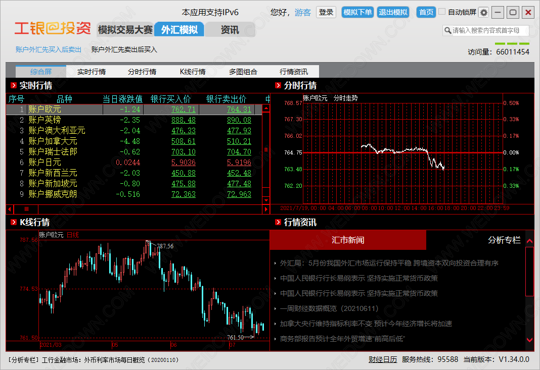The image size is (540, 370).
Task: Open news about 外汇局 5月份外汇市场
Action: [389, 263]
